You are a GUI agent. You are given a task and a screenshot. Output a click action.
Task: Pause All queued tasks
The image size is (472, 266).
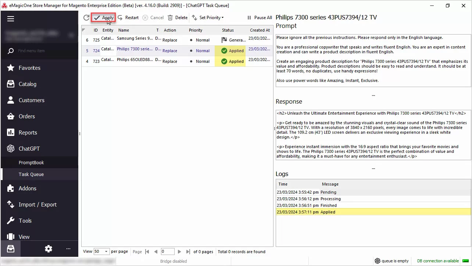click(x=260, y=18)
